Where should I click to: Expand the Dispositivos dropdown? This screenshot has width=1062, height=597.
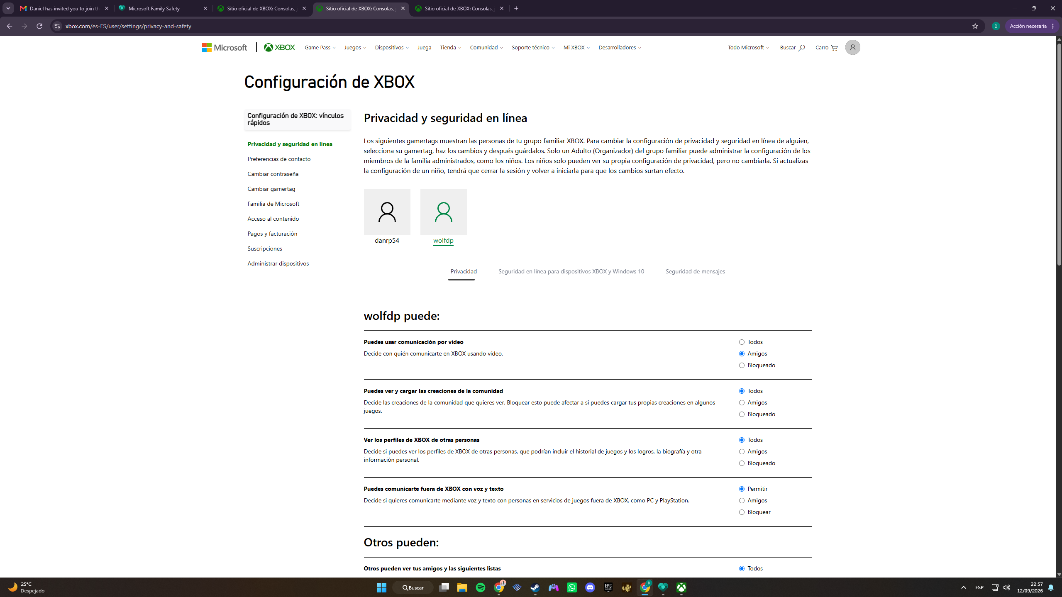(392, 48)
